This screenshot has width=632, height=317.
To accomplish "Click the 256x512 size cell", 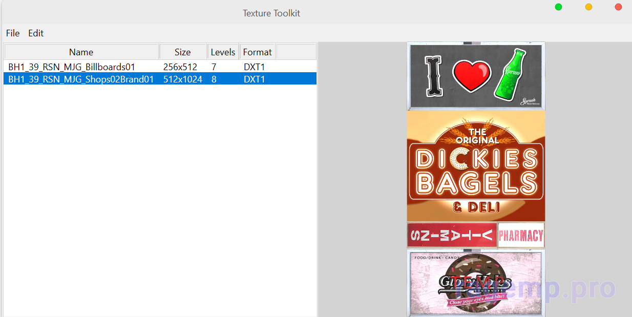I will click(x=180, y=67).
